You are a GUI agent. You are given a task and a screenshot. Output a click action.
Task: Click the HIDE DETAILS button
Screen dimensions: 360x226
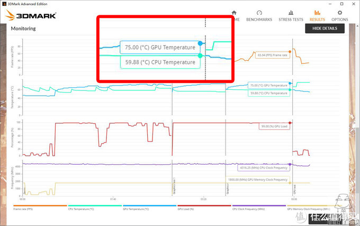point(325,29)
